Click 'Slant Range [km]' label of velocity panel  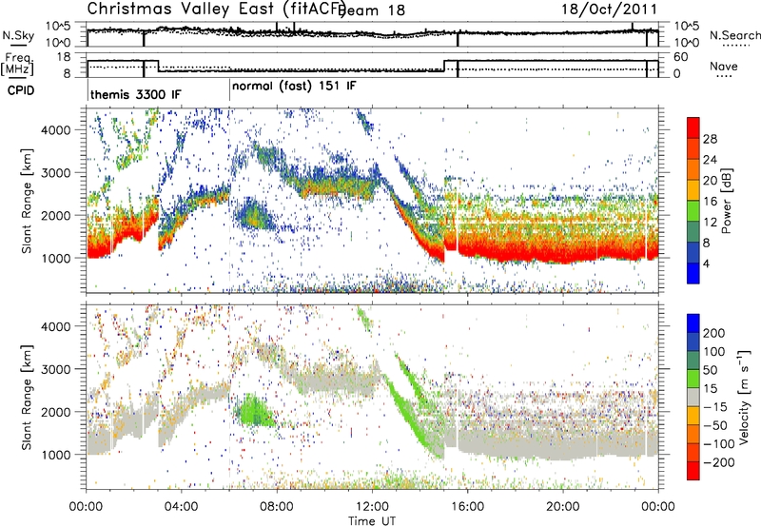(x=27, y=397)
